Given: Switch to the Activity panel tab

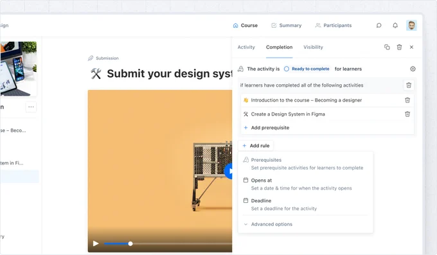Looking at the screenshot, I should (246, 47).
